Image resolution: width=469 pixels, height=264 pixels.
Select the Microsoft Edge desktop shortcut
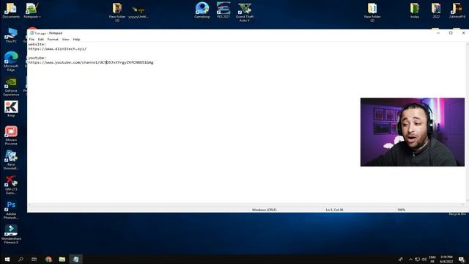[x=11, y=61]
